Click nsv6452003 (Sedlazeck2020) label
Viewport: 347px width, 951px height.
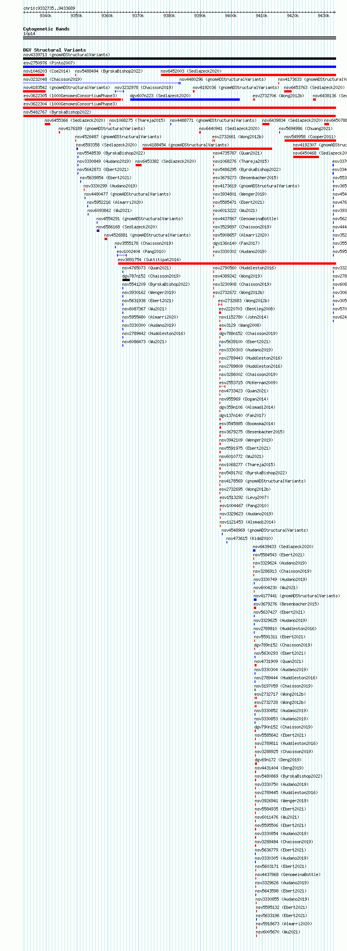pyautogui.click(x=191, y=71)
